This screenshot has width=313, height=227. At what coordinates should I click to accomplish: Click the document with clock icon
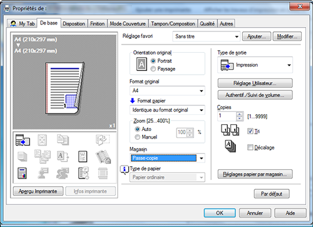click(x=83, y=173)
